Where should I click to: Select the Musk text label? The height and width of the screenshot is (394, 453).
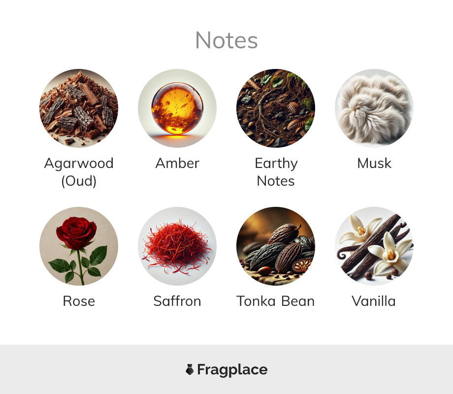point(374,164)
